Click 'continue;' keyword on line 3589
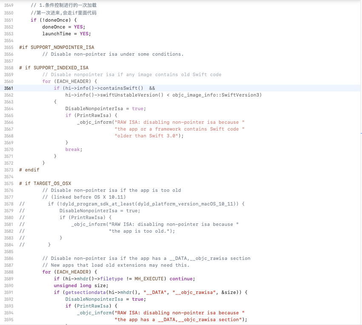Image resolution: width=362 pixels, height=325 pixels. coord(182,279)
